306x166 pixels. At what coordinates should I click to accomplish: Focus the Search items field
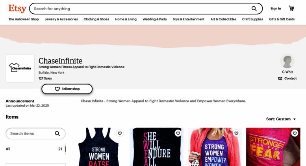point(35,133)
